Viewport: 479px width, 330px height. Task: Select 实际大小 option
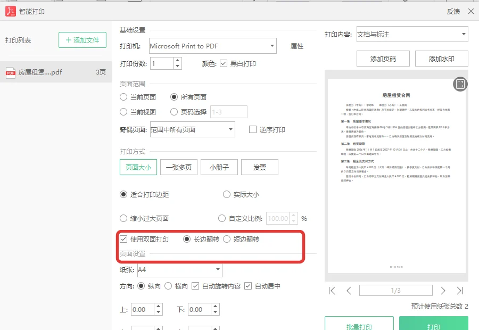click(226, 195)
